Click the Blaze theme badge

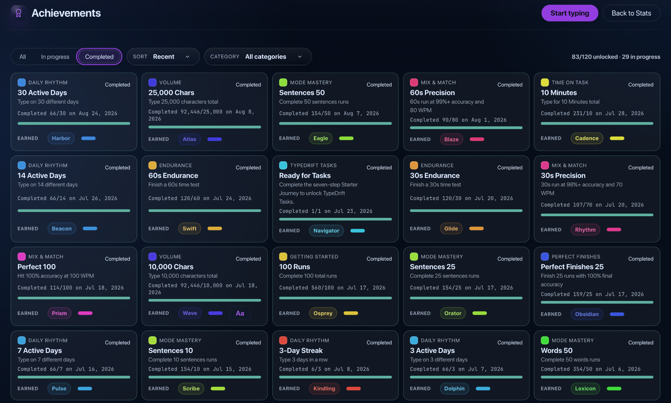click(451, 139)
